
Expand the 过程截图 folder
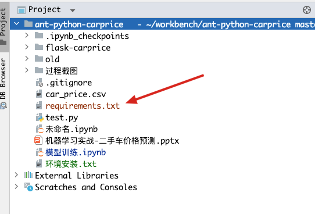tap(27, 70)
